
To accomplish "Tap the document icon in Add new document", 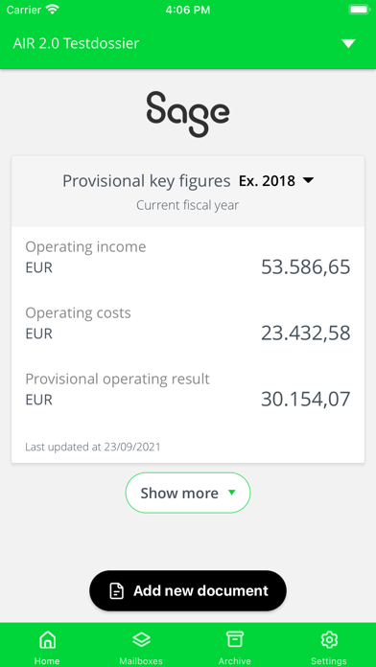I will point(117,591).
